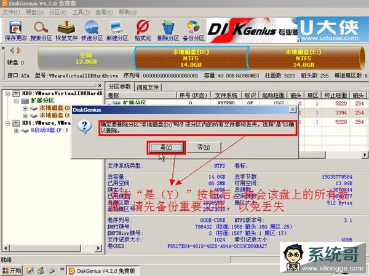Select HD0:VMwareVirtualIDEHardDrive tree item
Image resolution: width=369 pixels, height=276 pixels.
[62, 93]
